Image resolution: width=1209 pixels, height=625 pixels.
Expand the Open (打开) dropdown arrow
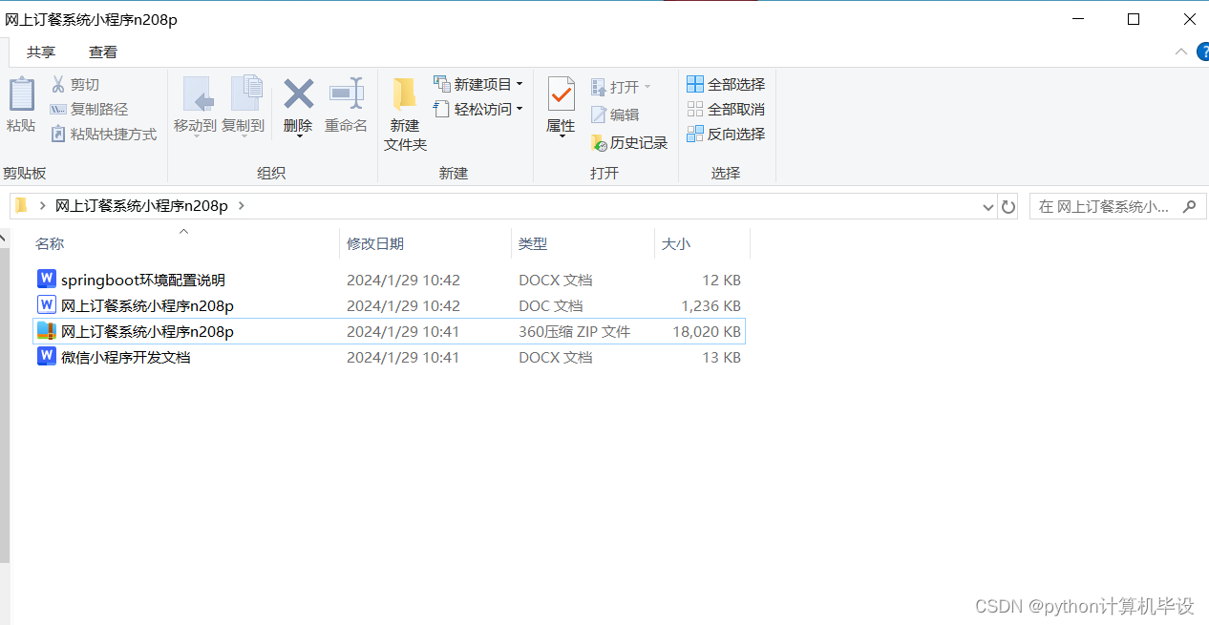coord(647,87)
